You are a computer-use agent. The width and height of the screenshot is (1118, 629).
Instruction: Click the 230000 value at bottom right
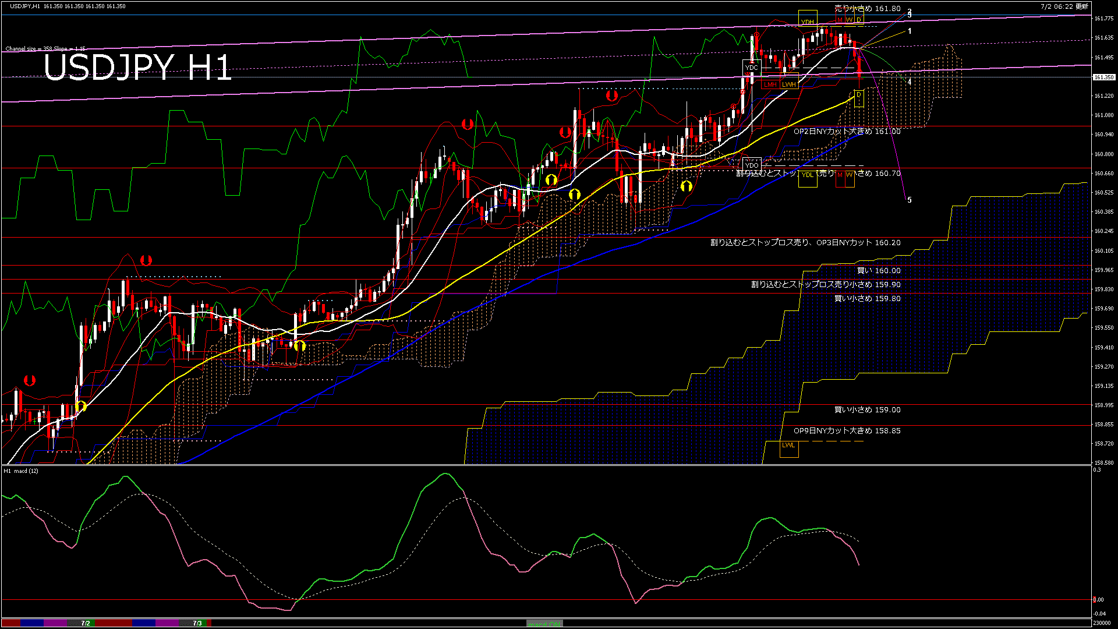point(1102,623)
